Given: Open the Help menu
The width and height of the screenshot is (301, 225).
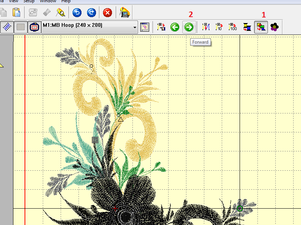Looking at the screenshot, I should (x=66, y=1).
